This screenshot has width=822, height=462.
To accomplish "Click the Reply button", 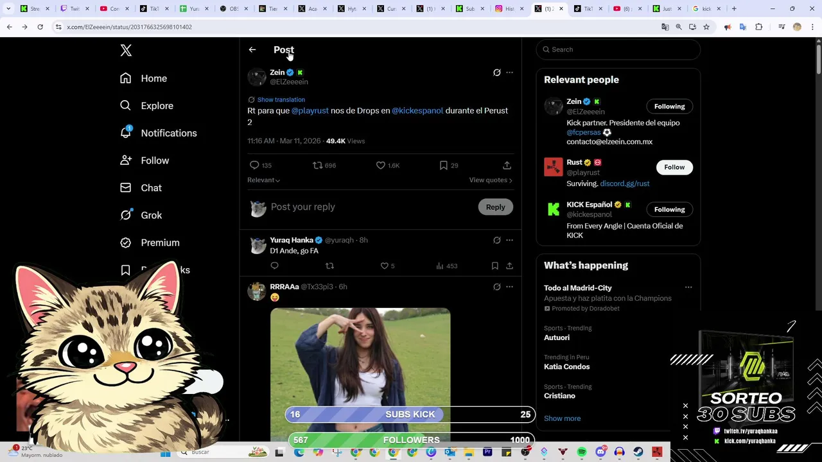I will coord(495,207).
